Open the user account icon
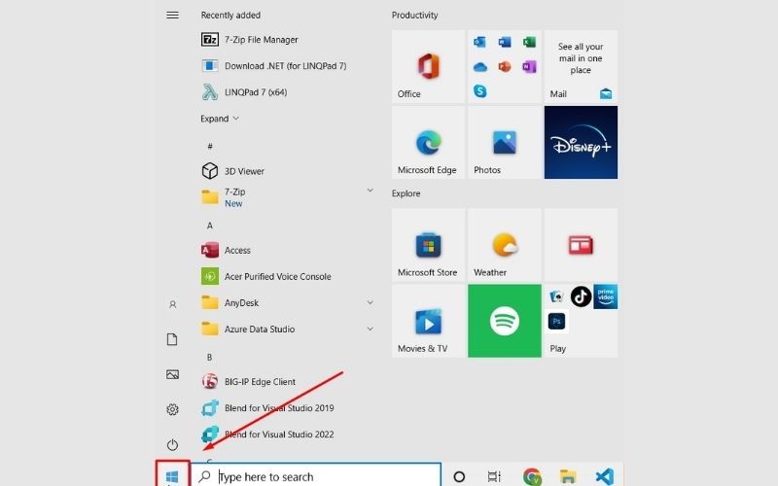The image size is (778, 486). (x=172, y=304)
